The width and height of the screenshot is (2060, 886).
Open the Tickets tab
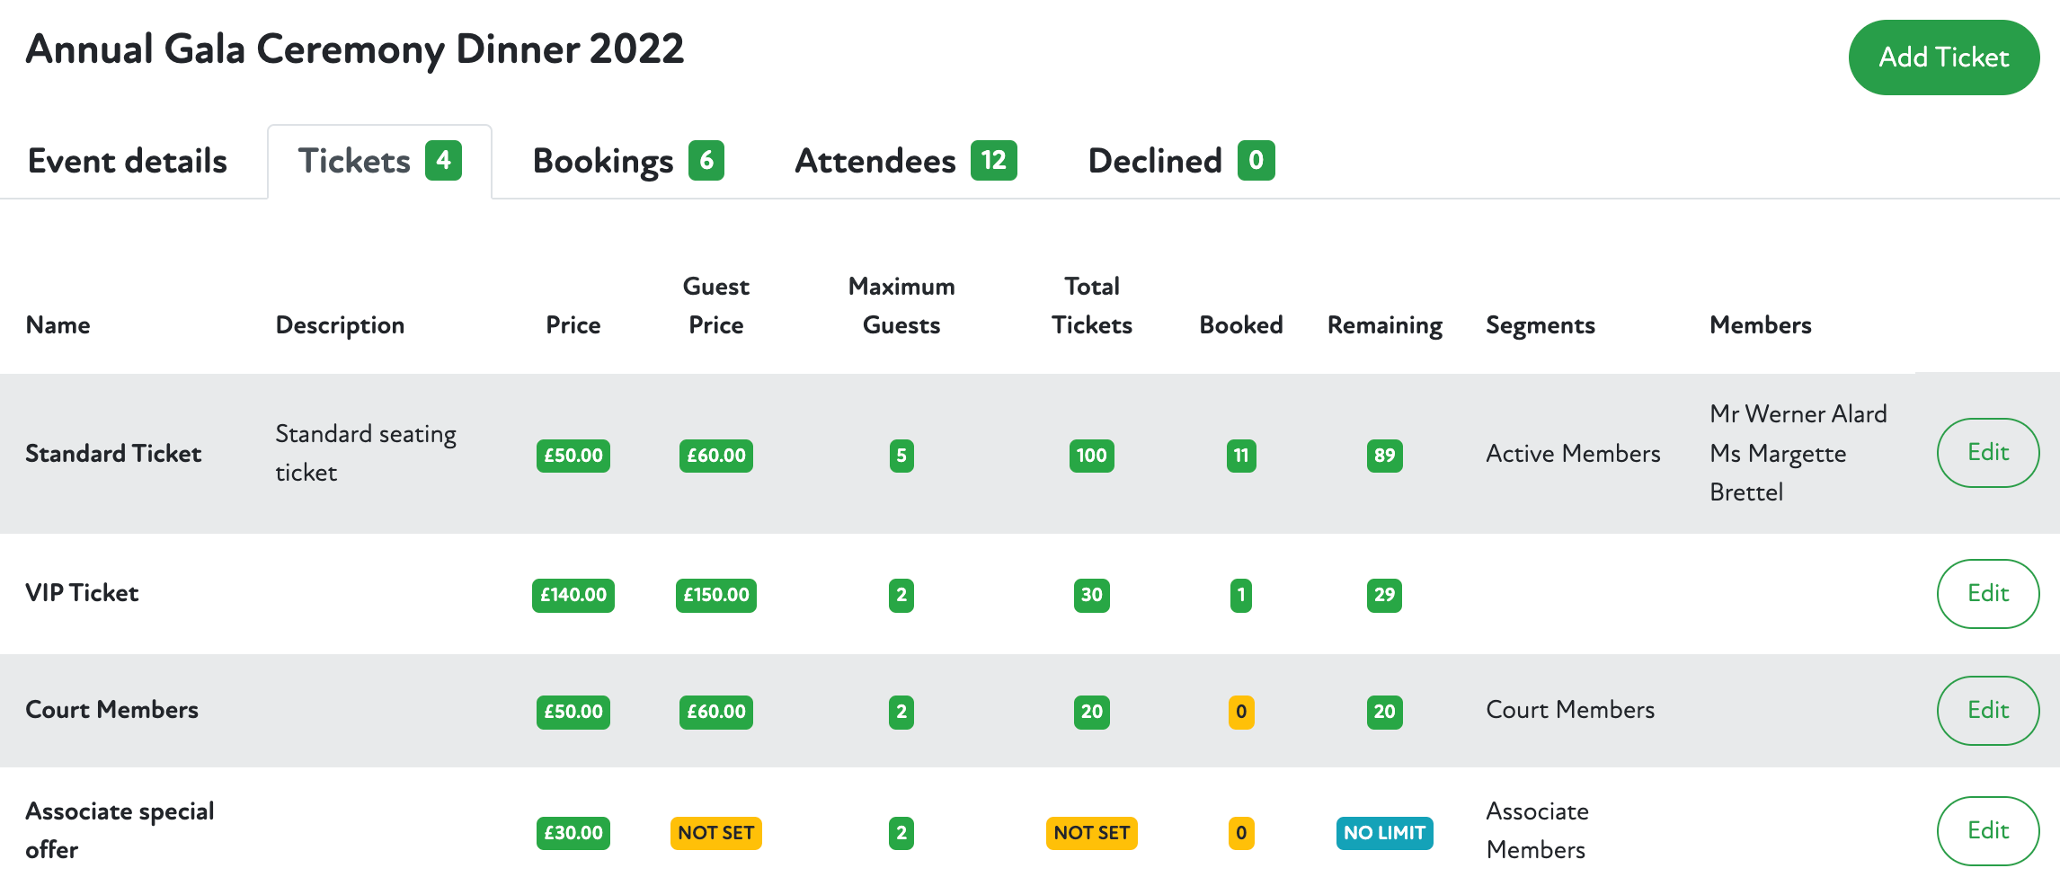coord(379,162)
